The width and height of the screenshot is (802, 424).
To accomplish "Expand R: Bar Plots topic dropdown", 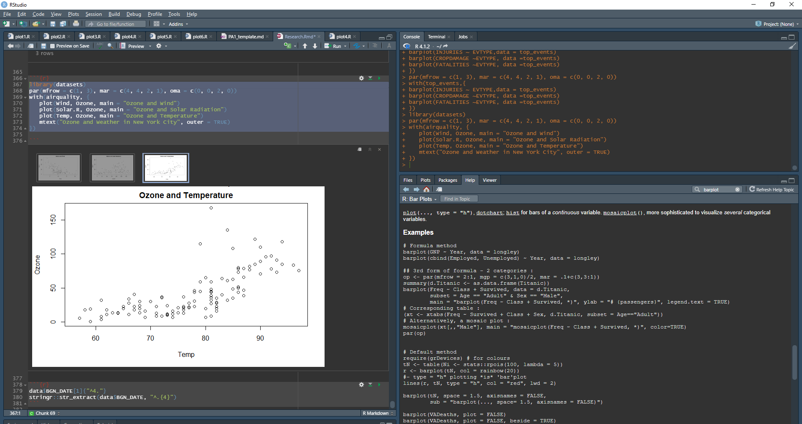I will pos(419,199).
